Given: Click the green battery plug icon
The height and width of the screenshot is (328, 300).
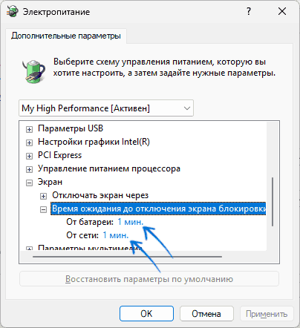Looking at the screenshot, I should pyautogui.click(x=33, y=71).
